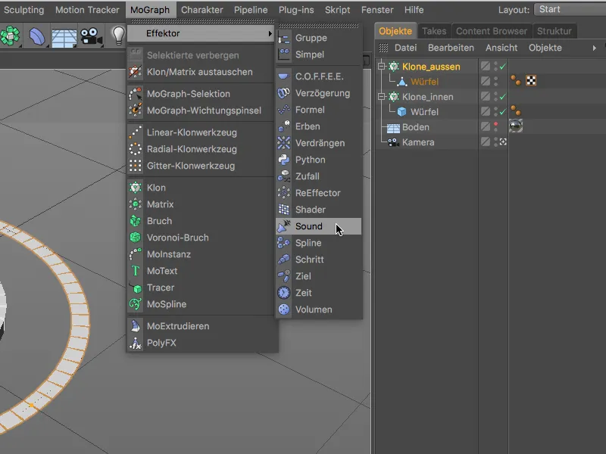Image resolution: width=606 pixels, height=454 pixels.
Task: Apply the Python effector
Action: click(x=309, y=160)
